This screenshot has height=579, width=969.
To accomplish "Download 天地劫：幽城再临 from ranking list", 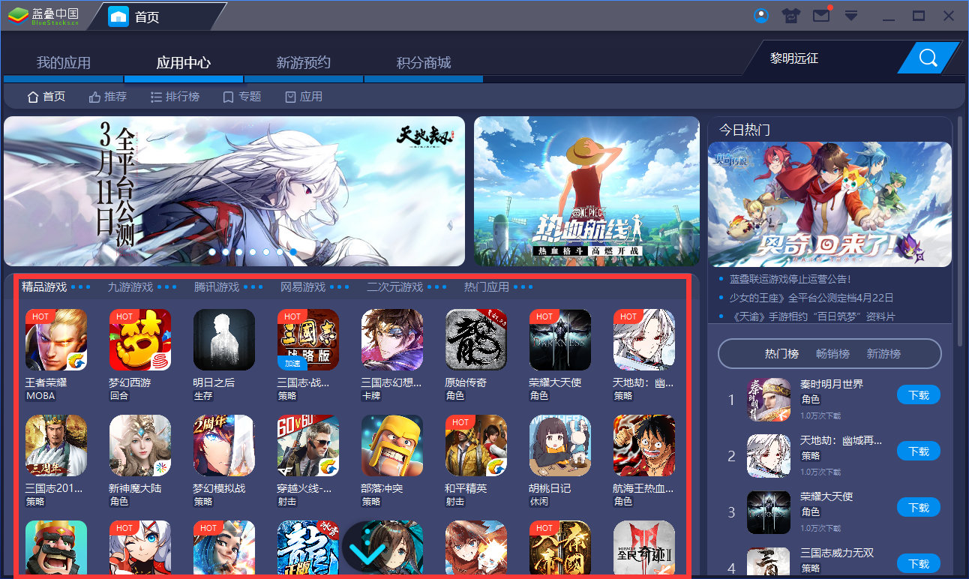I will pyautogui.click(x=919, y=451).
